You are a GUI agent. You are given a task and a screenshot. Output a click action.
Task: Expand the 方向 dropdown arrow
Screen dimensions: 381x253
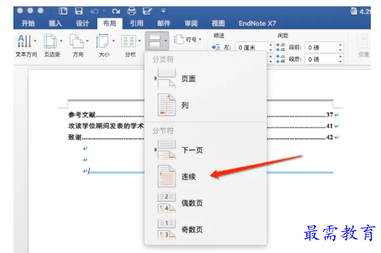point(87,41)
